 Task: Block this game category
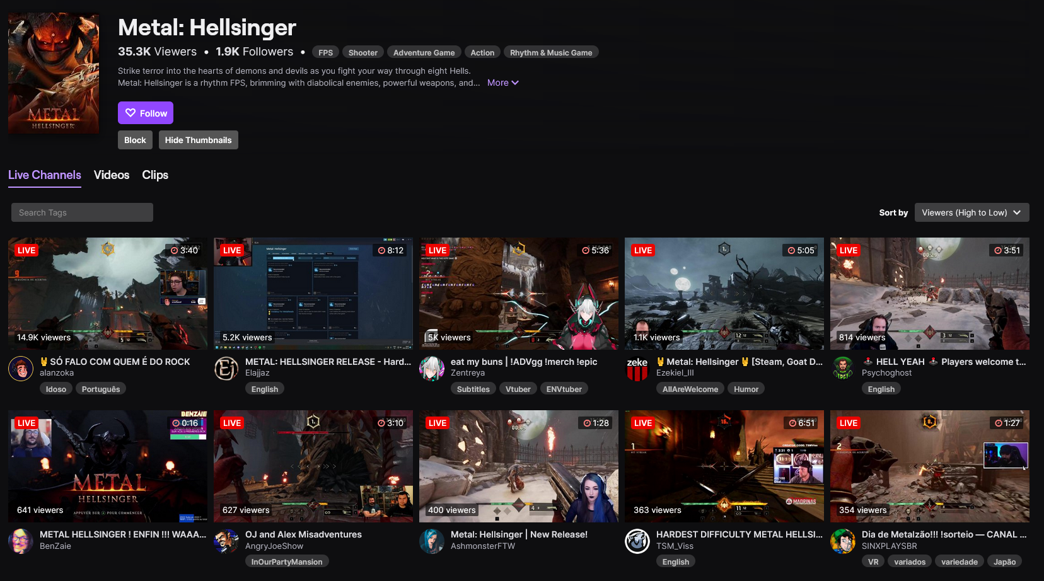[135, 140]
